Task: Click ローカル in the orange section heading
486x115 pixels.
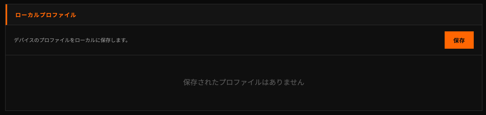Action: (x=28, y=15)
